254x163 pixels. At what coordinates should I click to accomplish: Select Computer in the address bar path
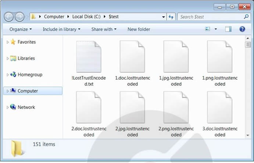54,16
